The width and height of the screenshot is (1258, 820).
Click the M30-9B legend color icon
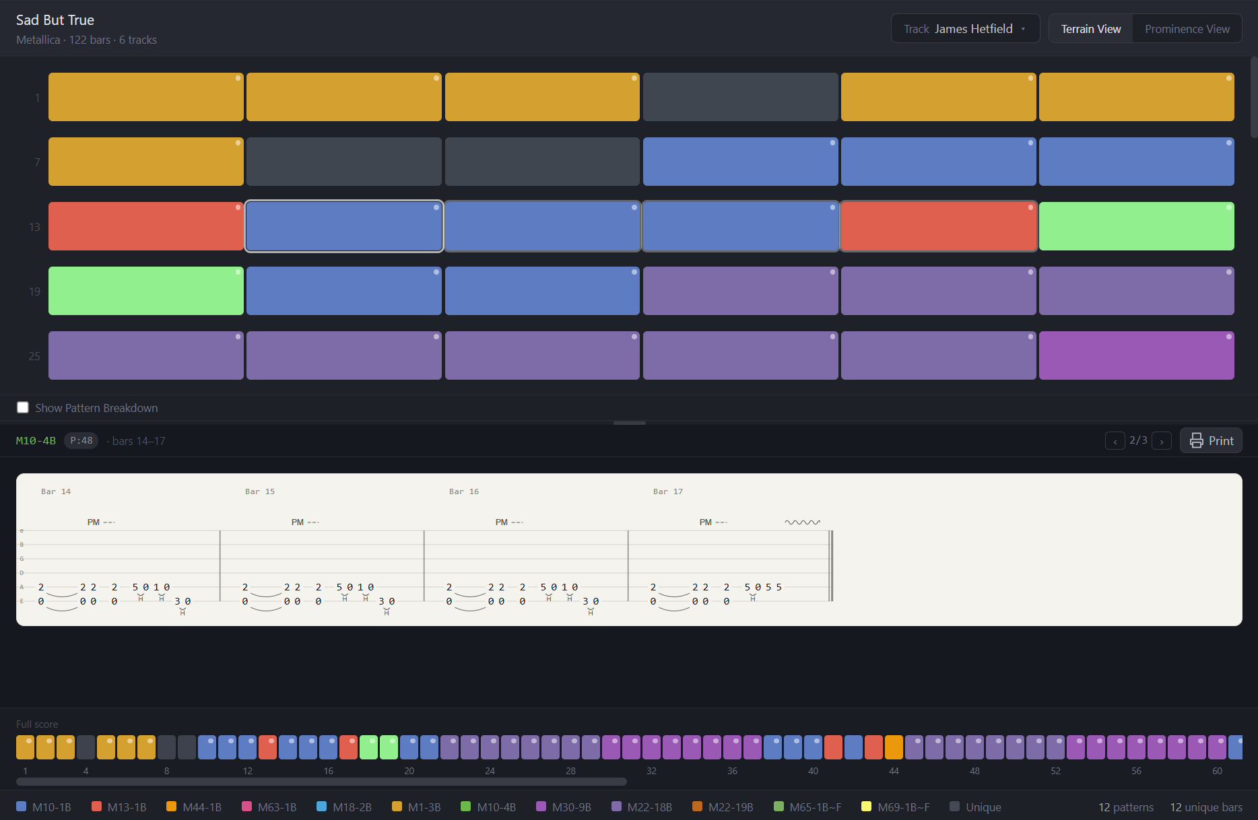pos(540,806)
